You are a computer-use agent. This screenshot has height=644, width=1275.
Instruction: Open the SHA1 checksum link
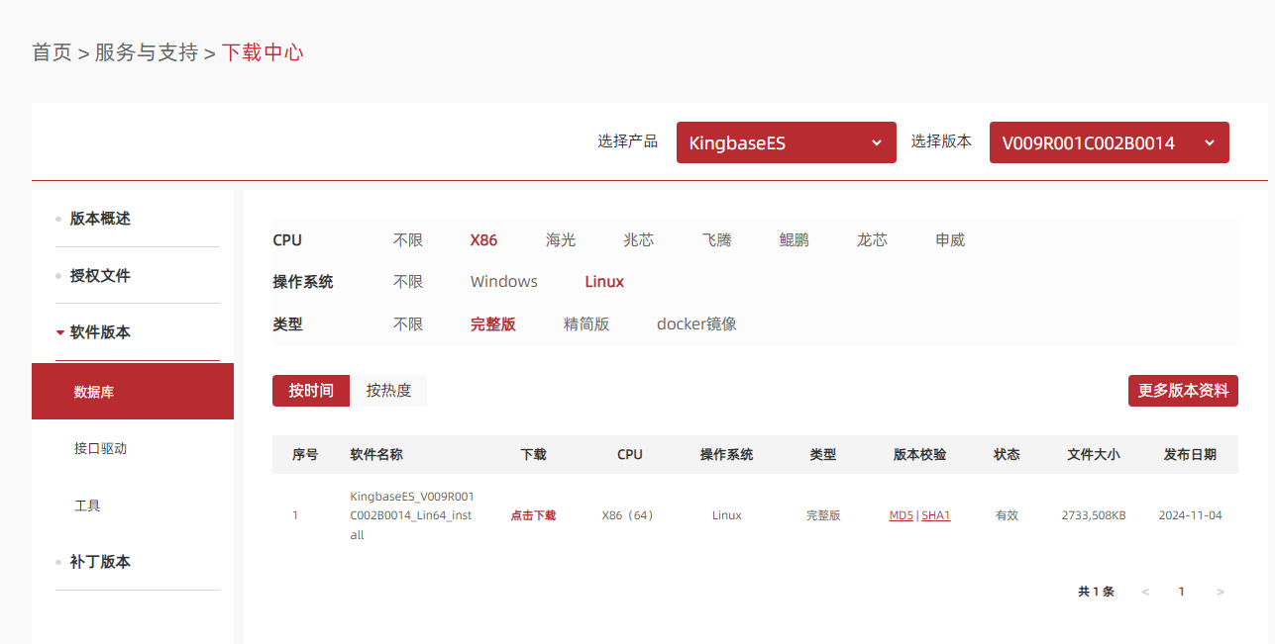[935, 515]
